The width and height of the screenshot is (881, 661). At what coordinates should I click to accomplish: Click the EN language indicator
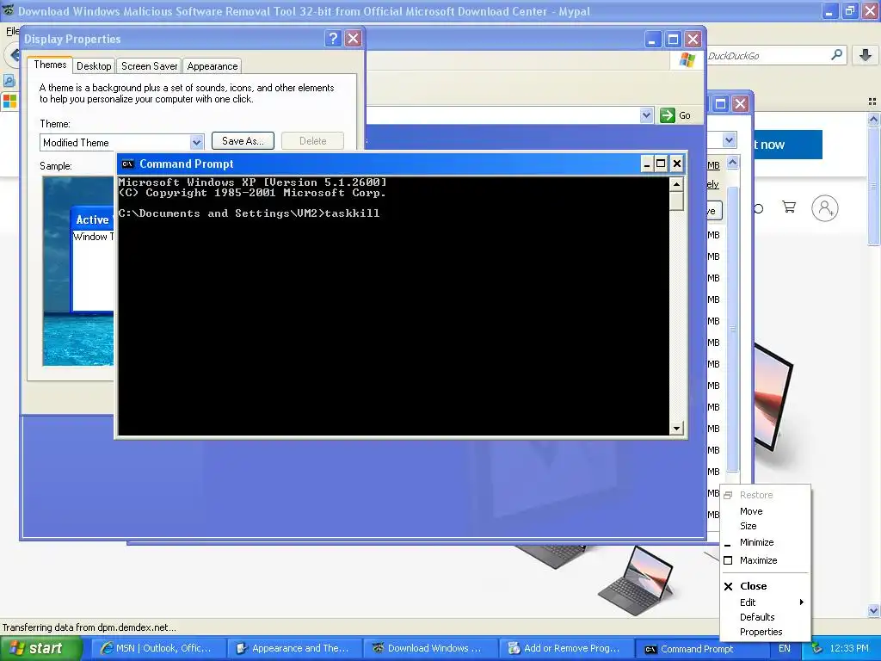tap(785, 649)
